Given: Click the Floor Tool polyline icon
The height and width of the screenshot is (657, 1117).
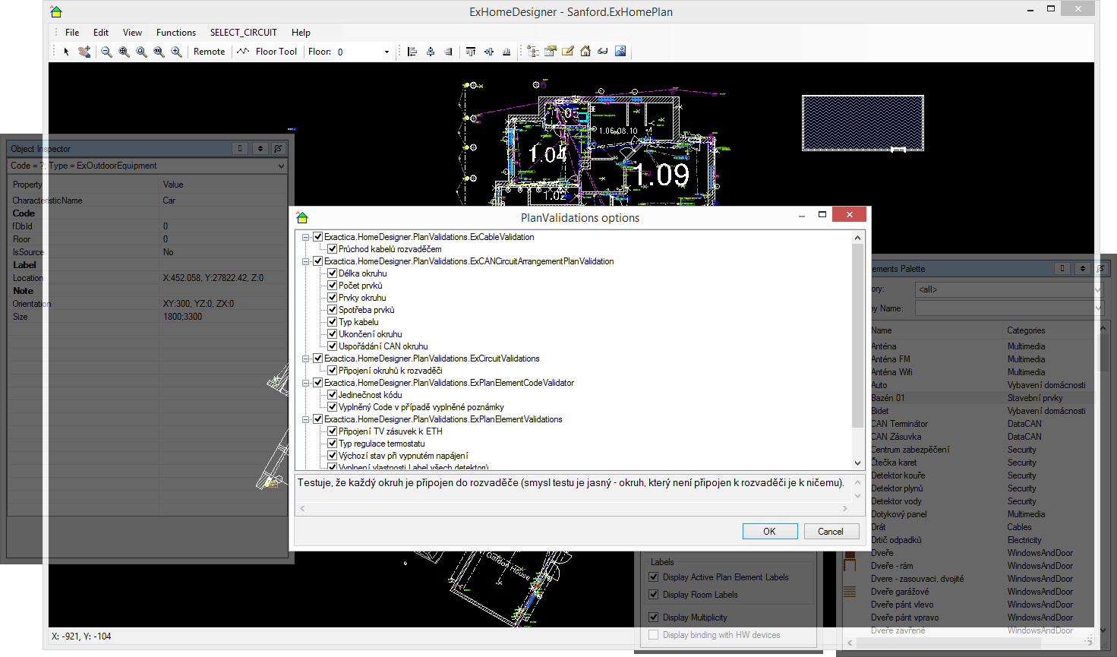Looking at the screenshot, I should point(243,52).
